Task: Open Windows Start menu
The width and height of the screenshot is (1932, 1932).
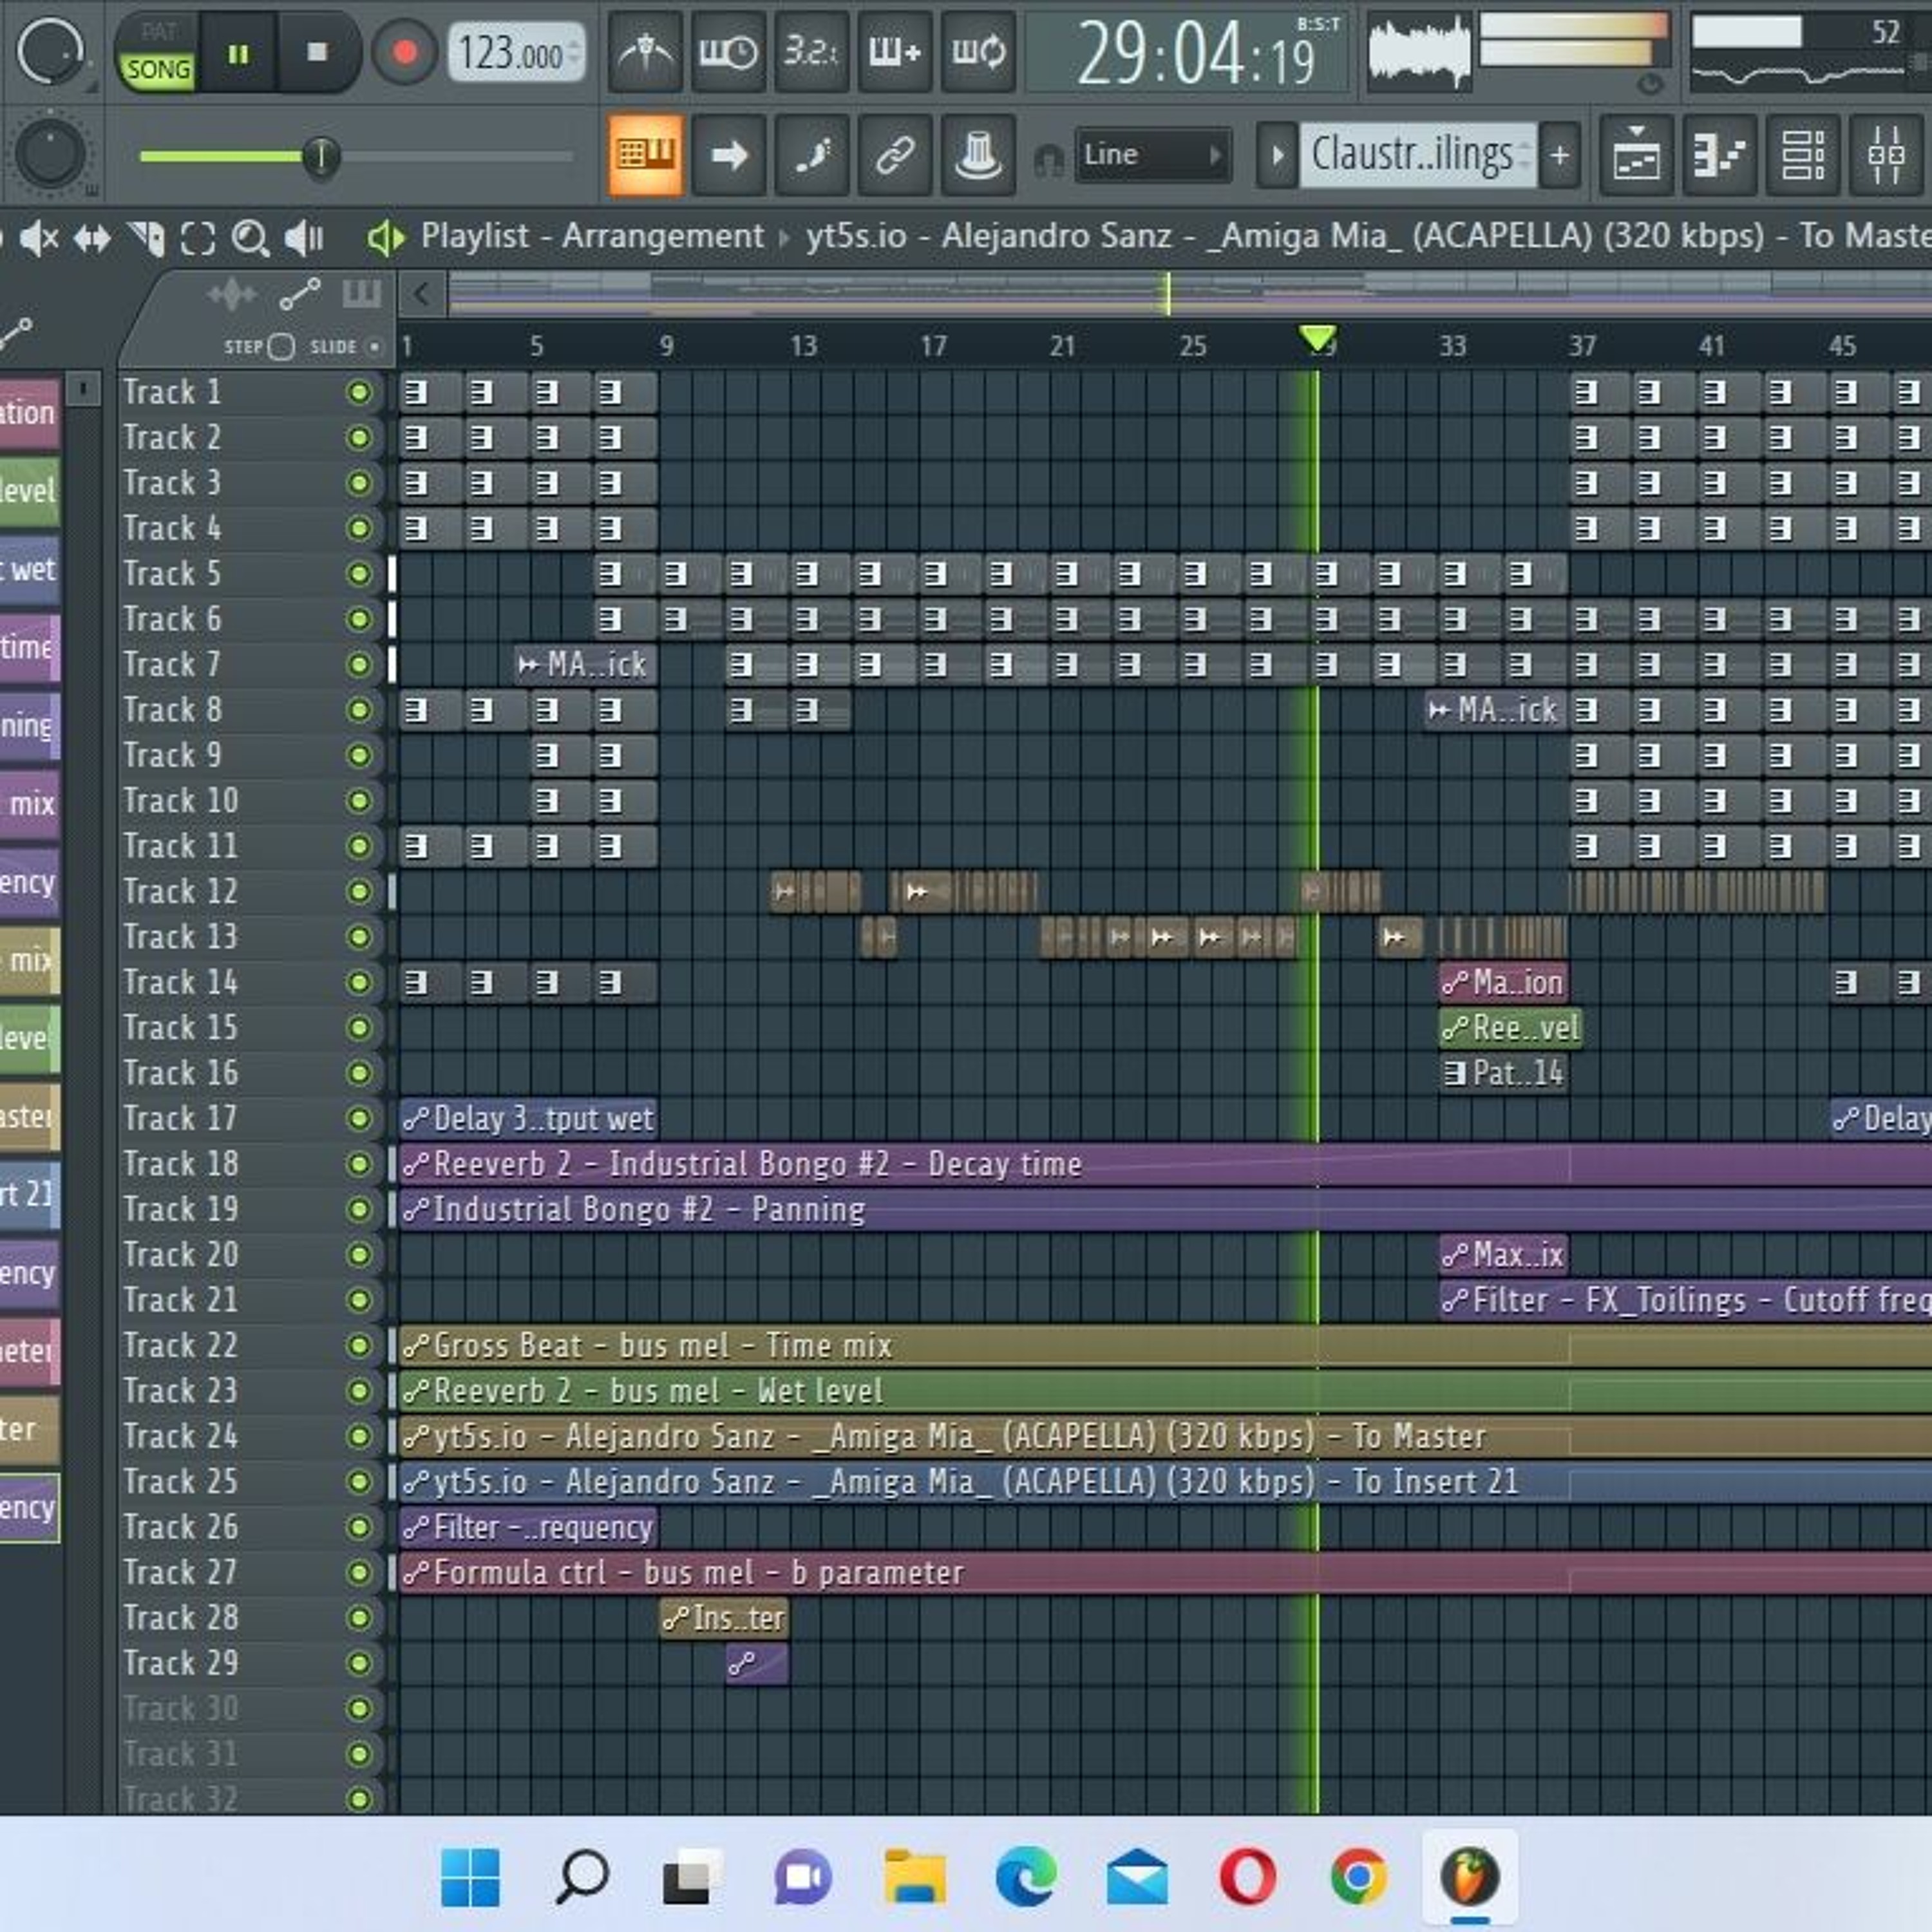Action: [x=470, y=1877]
